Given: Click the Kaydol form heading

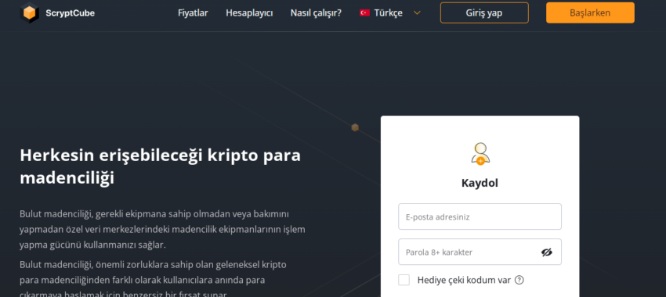Looking at the screenshot, I should click(x=480, y=183).
